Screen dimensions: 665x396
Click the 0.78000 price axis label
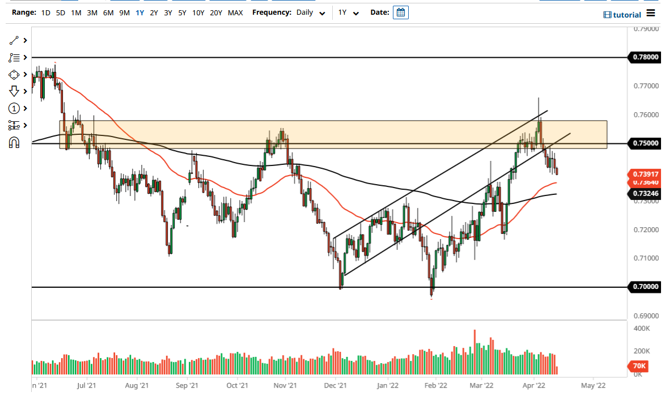pos(646,57)
